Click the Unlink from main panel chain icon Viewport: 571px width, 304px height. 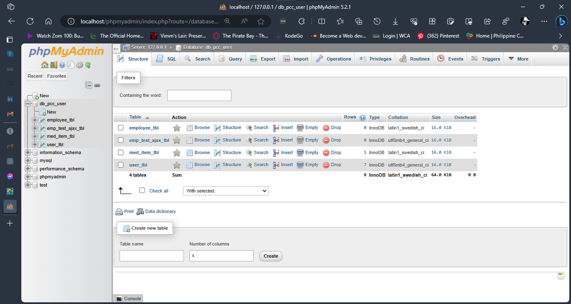point(97,85)
